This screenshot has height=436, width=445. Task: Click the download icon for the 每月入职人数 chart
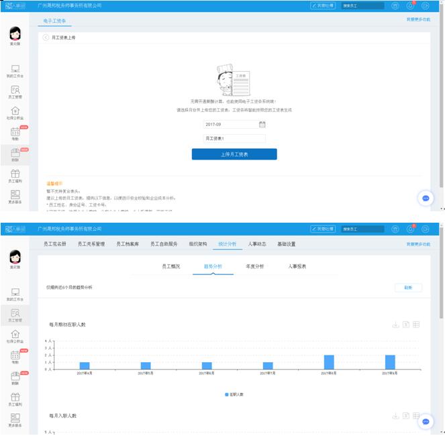tap(396, 416)
